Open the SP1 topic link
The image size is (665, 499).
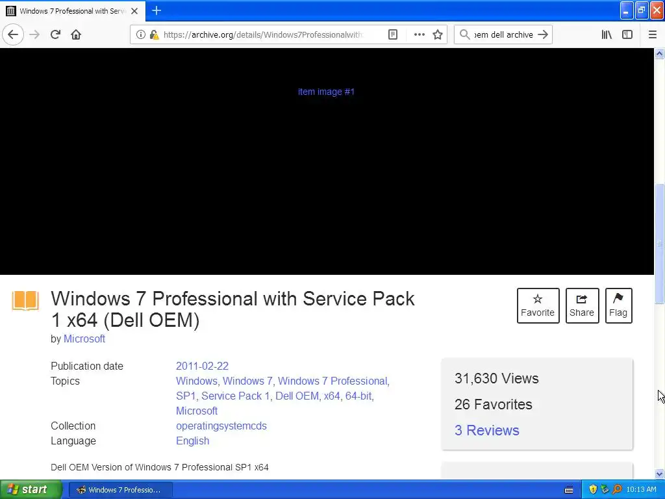click(x=186, y=396)
